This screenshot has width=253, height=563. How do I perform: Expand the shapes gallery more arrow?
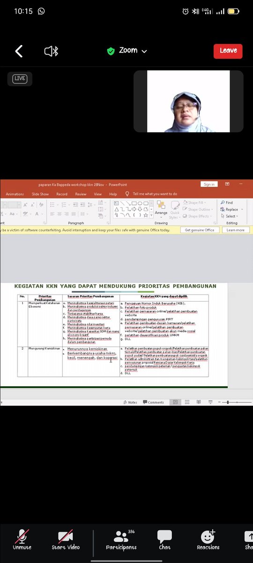[x=152, y=215]
